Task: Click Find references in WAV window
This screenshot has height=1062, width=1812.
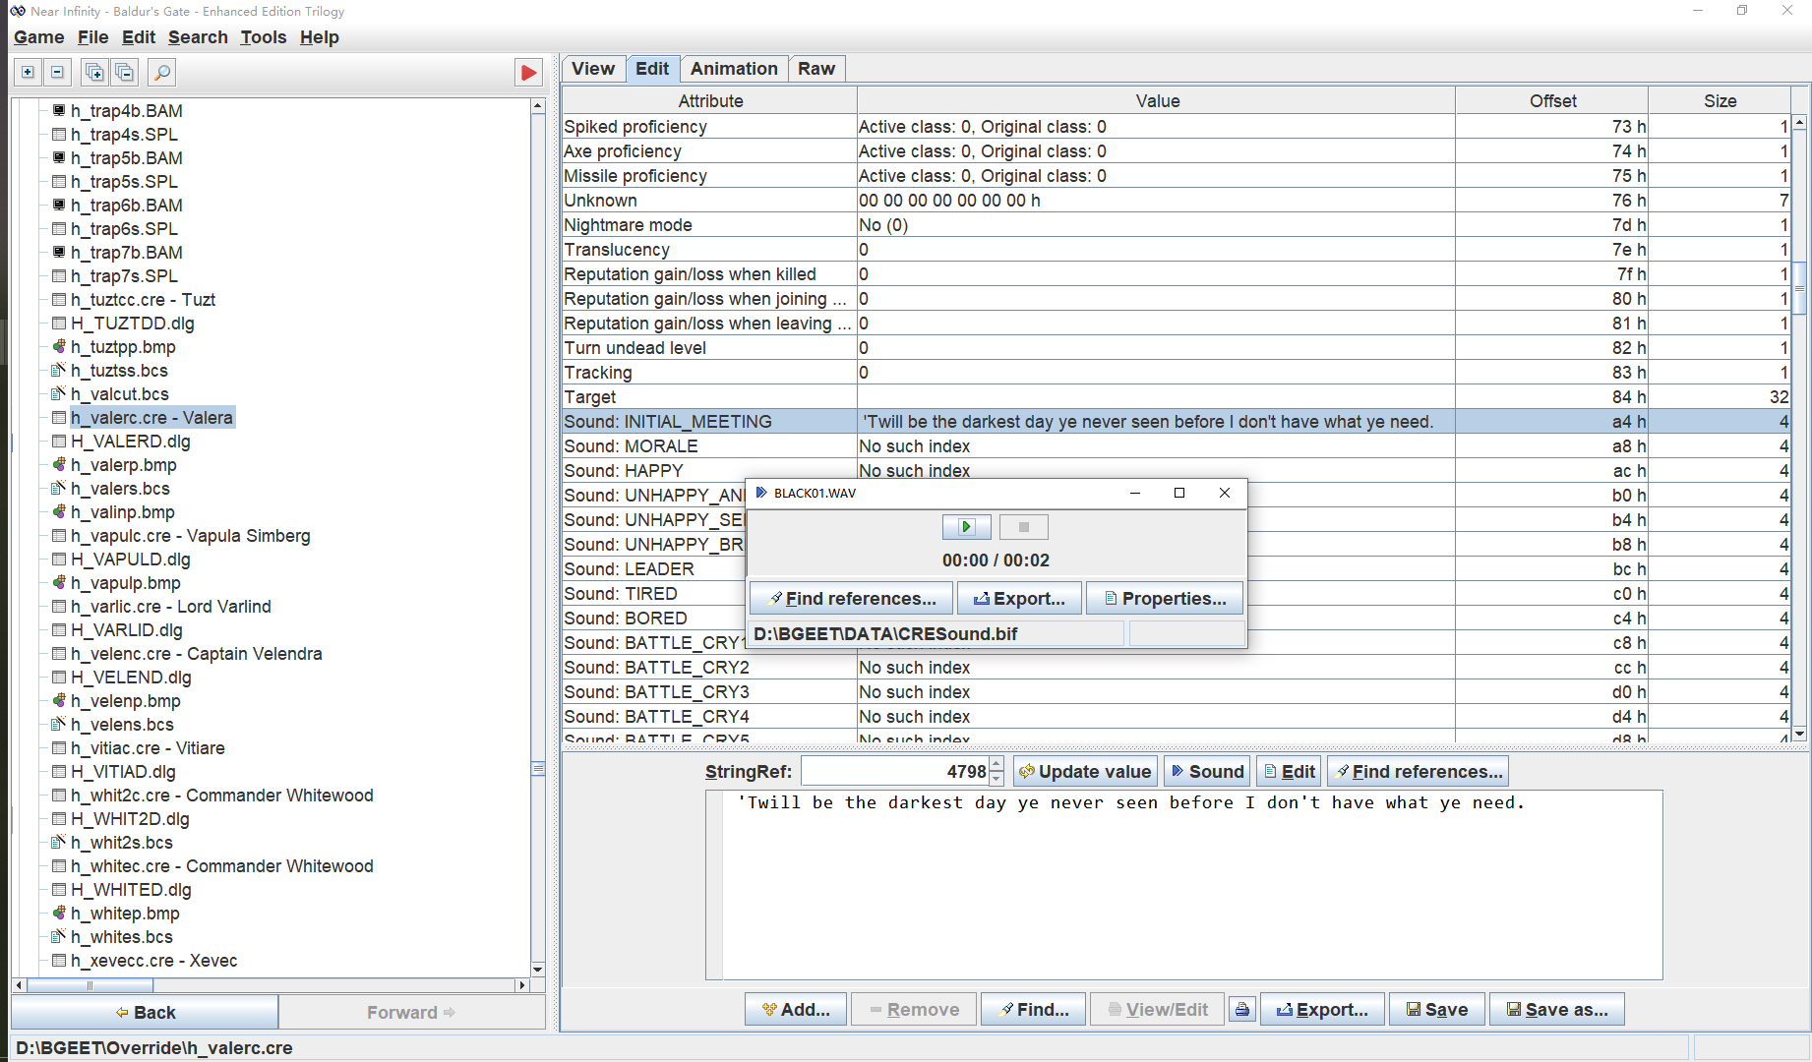Action: pyautogui.click(x=851, y=599)
